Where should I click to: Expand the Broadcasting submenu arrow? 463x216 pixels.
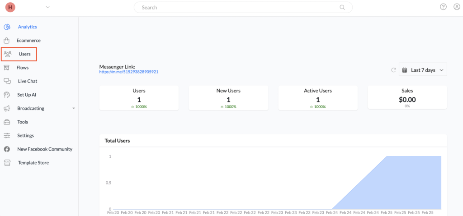click(x=74, y=108)
